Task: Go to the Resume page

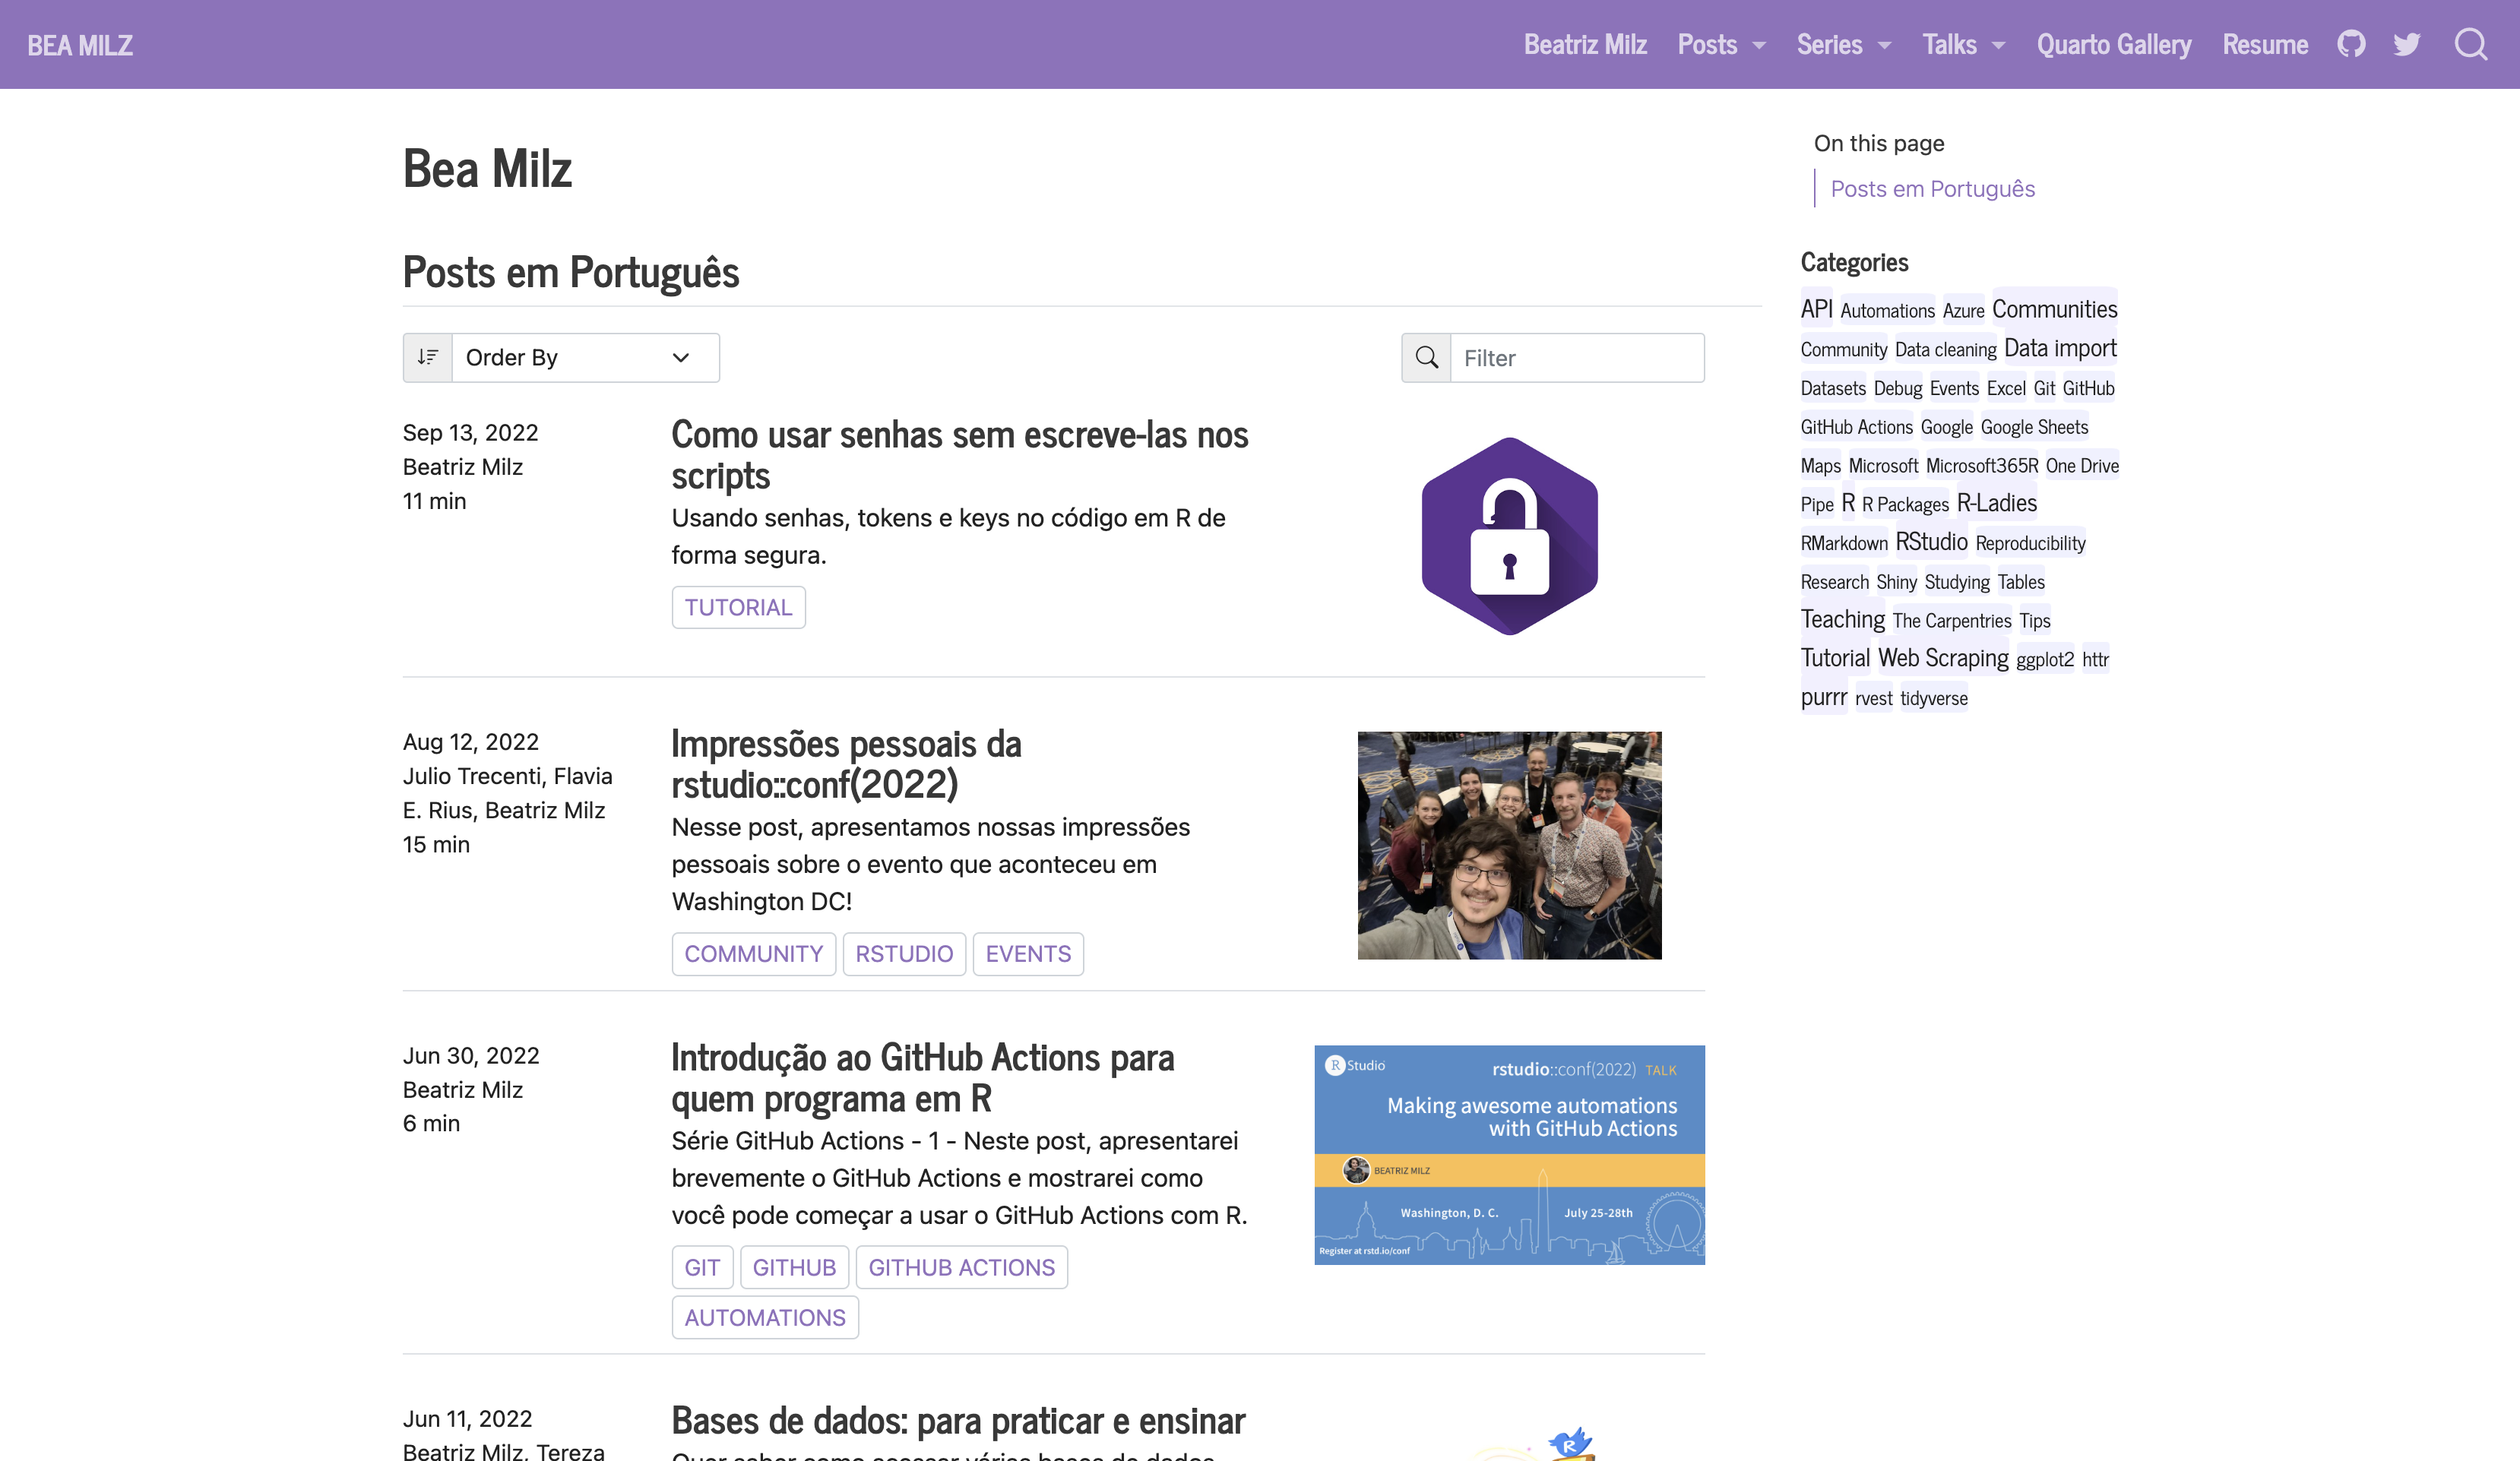Action: [2264, 44]
